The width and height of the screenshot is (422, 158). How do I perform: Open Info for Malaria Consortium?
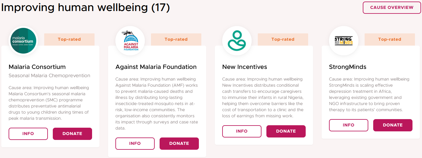(28, 134)
